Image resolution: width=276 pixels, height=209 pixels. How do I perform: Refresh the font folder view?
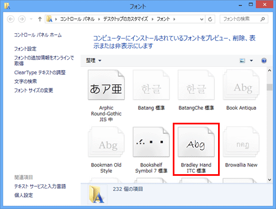(x=210, y=19)
